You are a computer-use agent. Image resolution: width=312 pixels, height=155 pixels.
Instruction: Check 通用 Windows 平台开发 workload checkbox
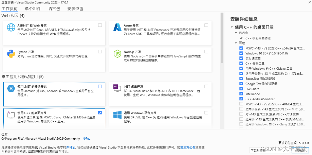(206, 113)
